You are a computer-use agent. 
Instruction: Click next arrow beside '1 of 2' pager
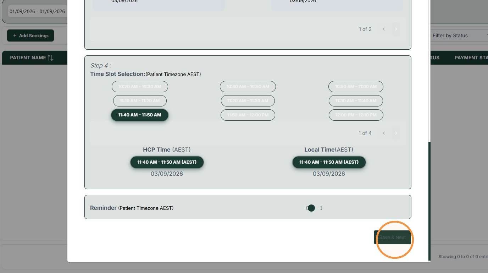pos(396,29)
